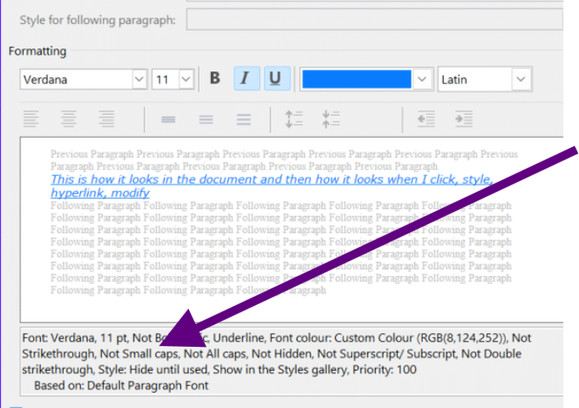Select the align left icon

[31, 119]
